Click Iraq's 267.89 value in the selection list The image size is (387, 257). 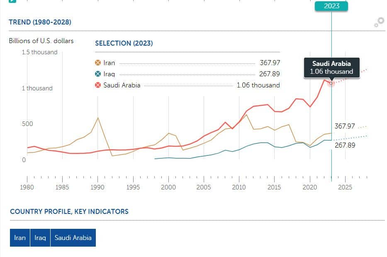[x=270, y=74]
